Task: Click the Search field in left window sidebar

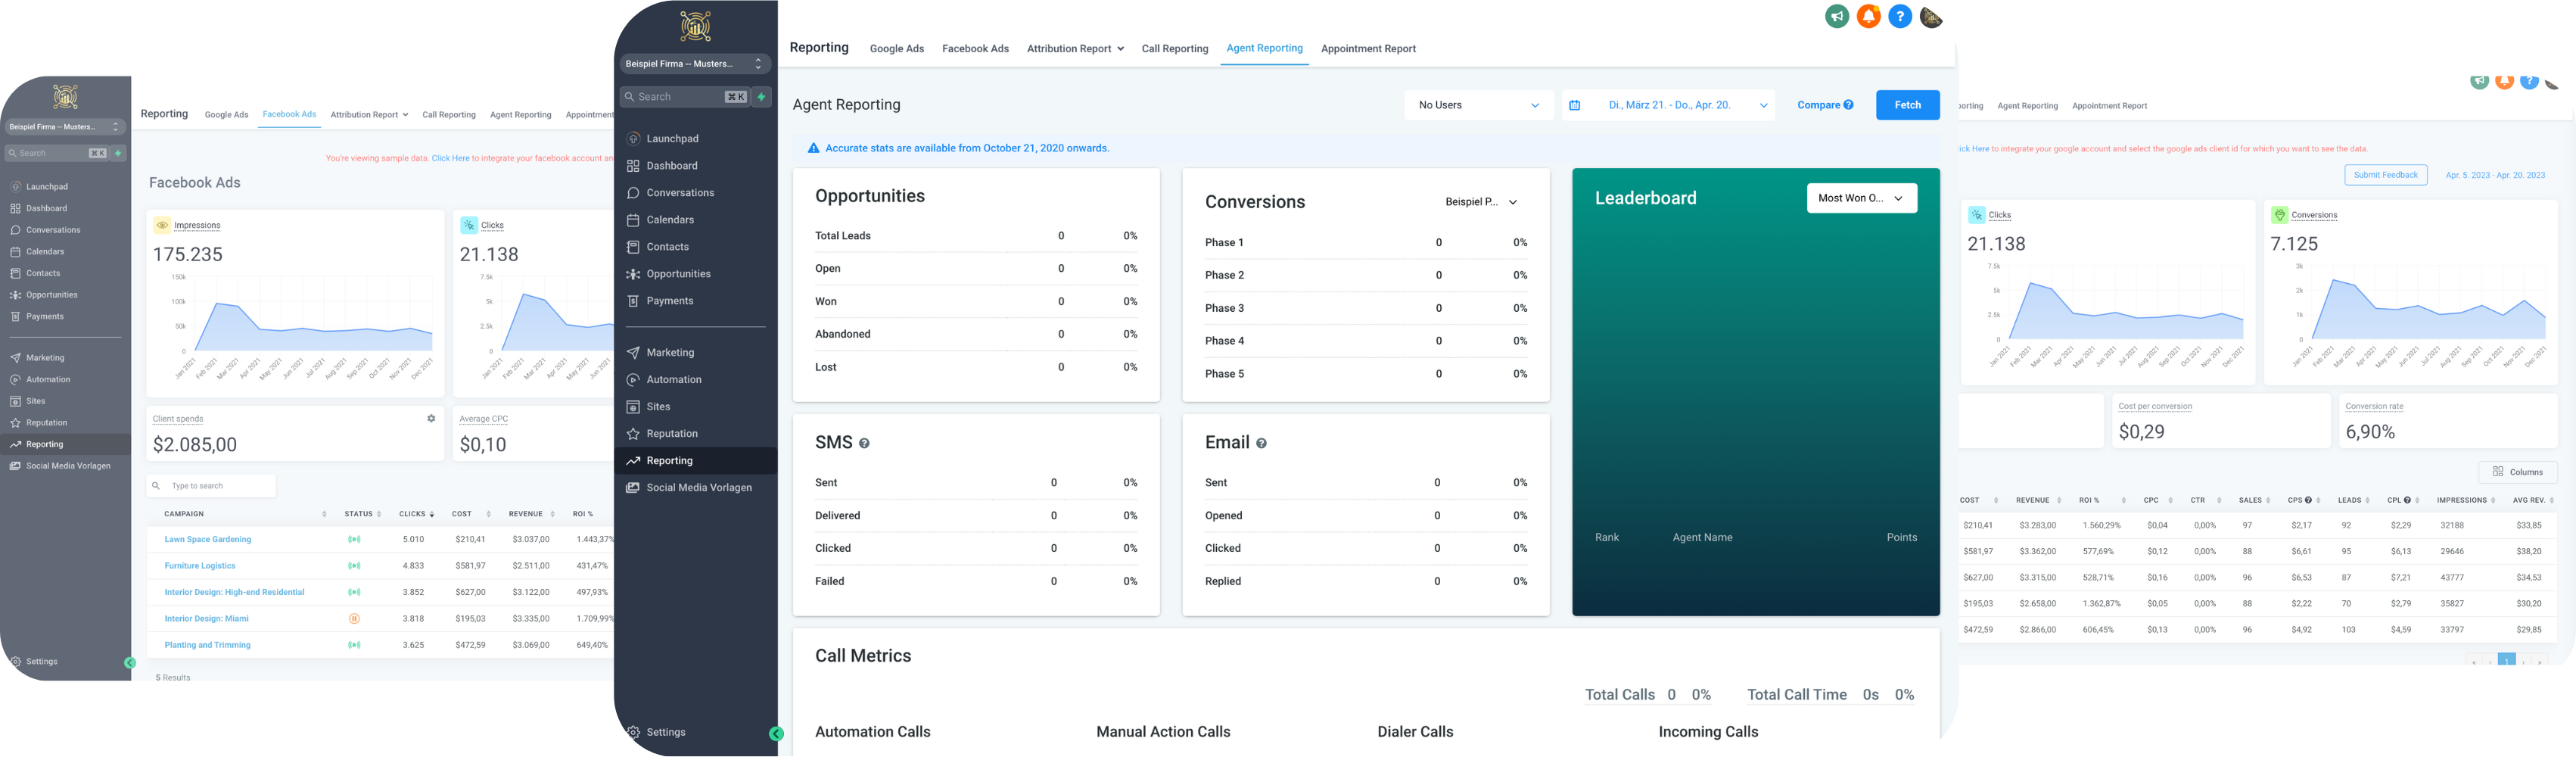Action: 57,153
